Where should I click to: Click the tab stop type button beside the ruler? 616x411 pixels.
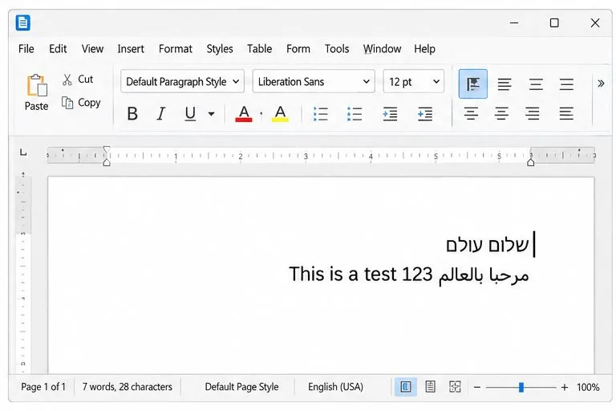[23, 153]
